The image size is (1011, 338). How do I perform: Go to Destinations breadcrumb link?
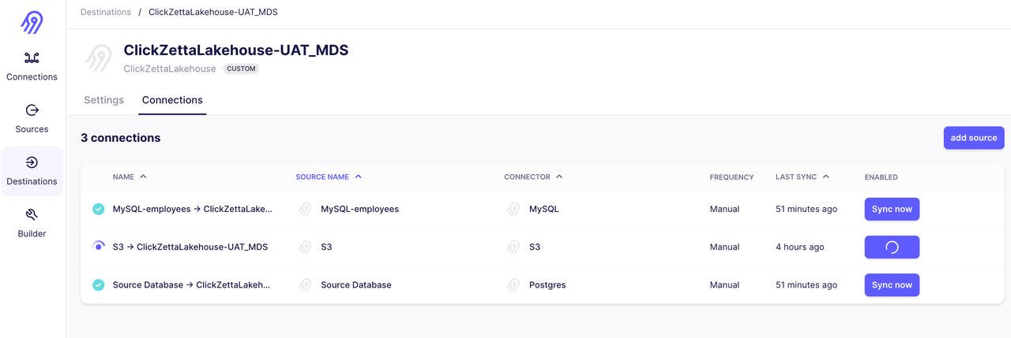point(106,13)
